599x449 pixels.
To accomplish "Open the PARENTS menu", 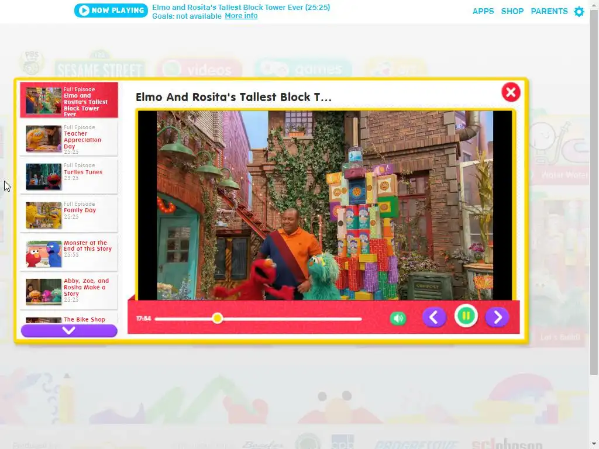I will pyautogui.click(x=549, y=12).
